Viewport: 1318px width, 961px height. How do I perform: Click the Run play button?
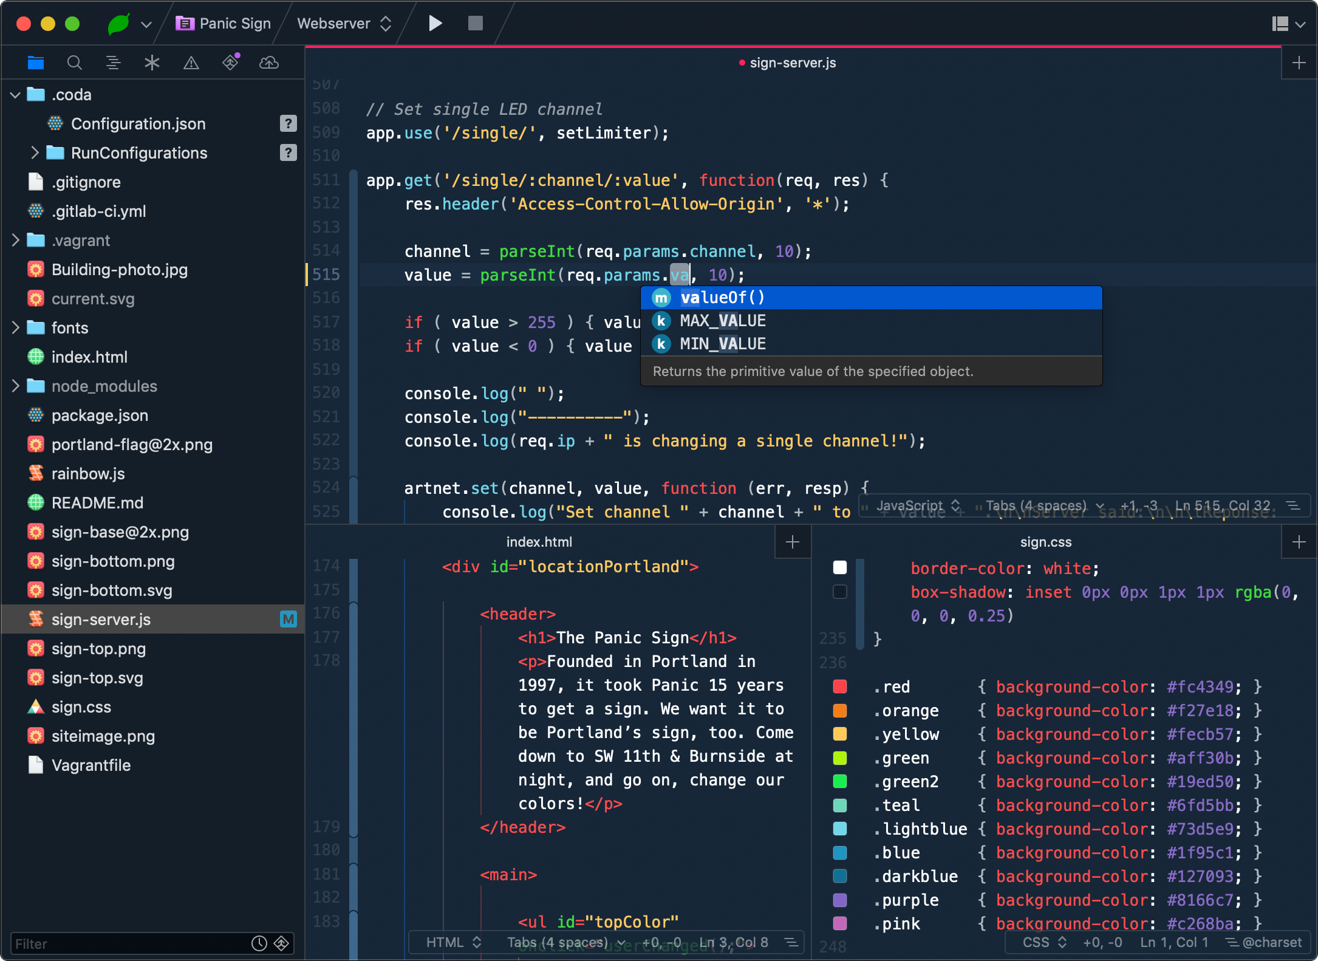(x=435, y=24)
